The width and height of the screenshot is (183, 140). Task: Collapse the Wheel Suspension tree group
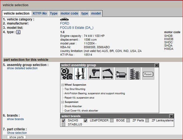coord(63,85)
